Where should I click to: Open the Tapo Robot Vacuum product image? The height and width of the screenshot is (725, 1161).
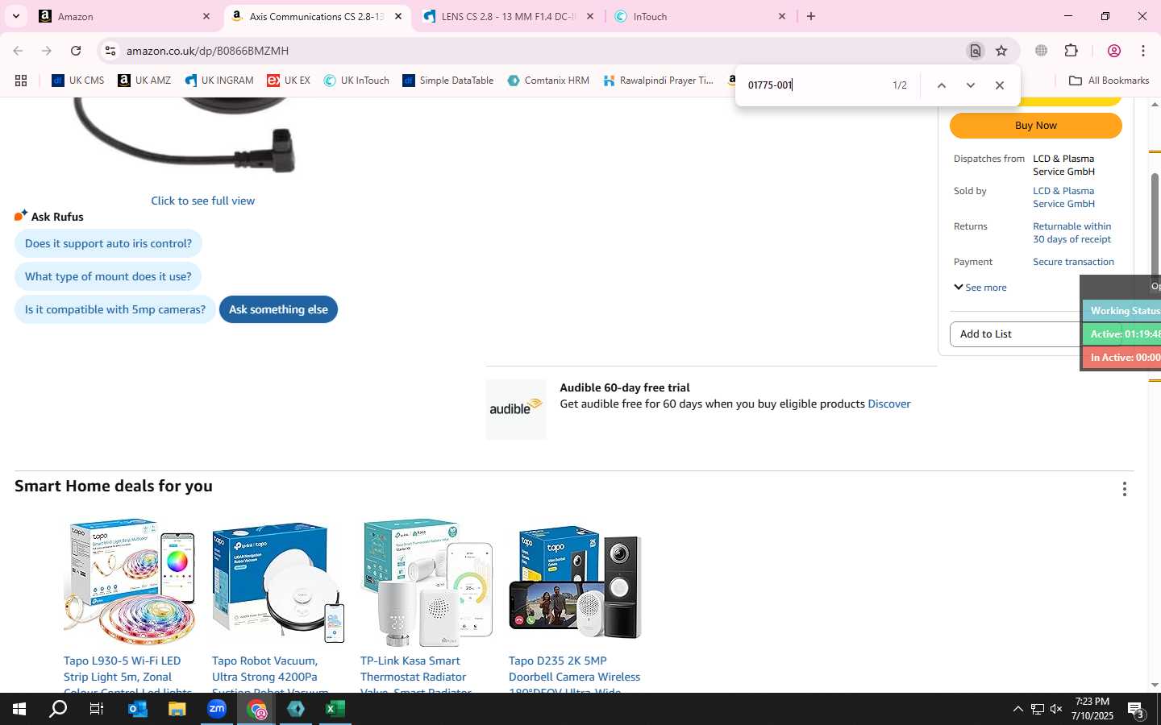click(278, 582)
